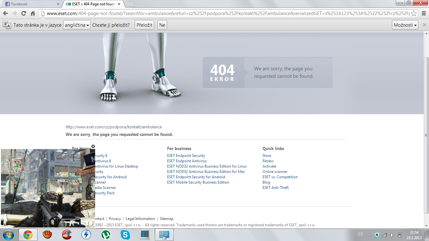Click the 'http://www.eset.com/cz/podpora/kontakt/ambulance' URL text

coord(114,127)
